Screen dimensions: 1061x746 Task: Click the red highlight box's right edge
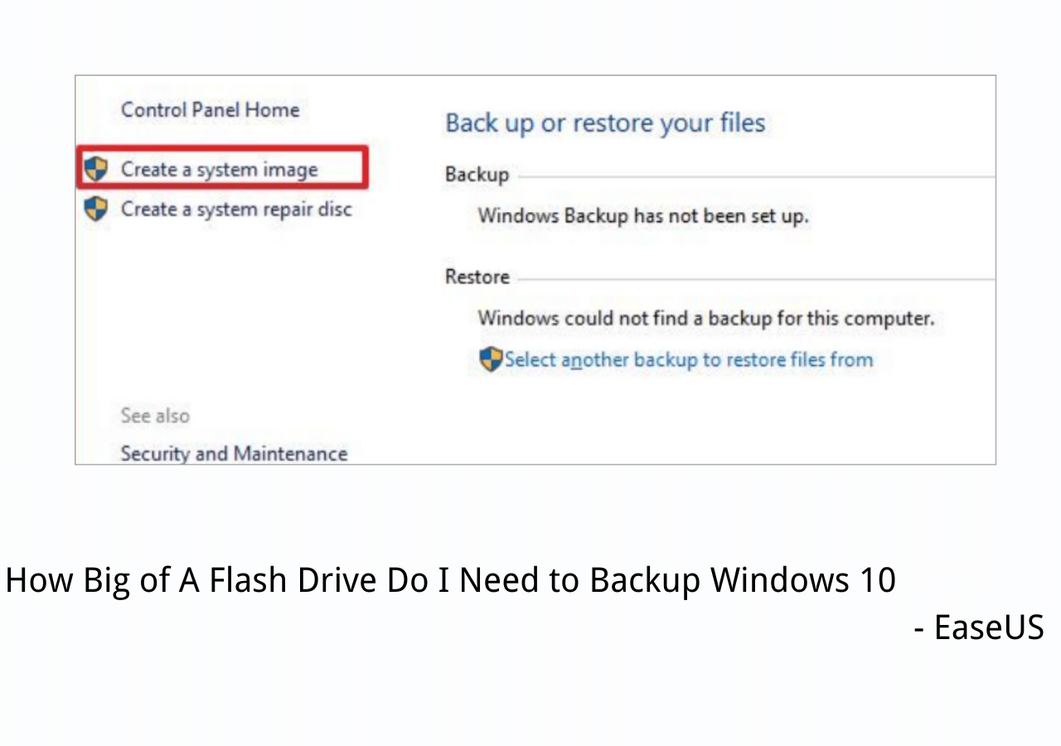tap(366, 167)
